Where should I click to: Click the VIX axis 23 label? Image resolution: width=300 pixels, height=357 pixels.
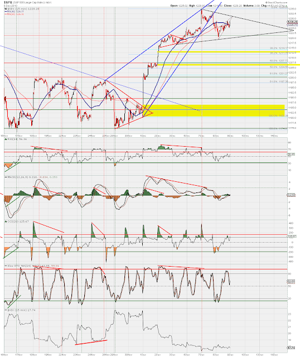coord(290,314)
